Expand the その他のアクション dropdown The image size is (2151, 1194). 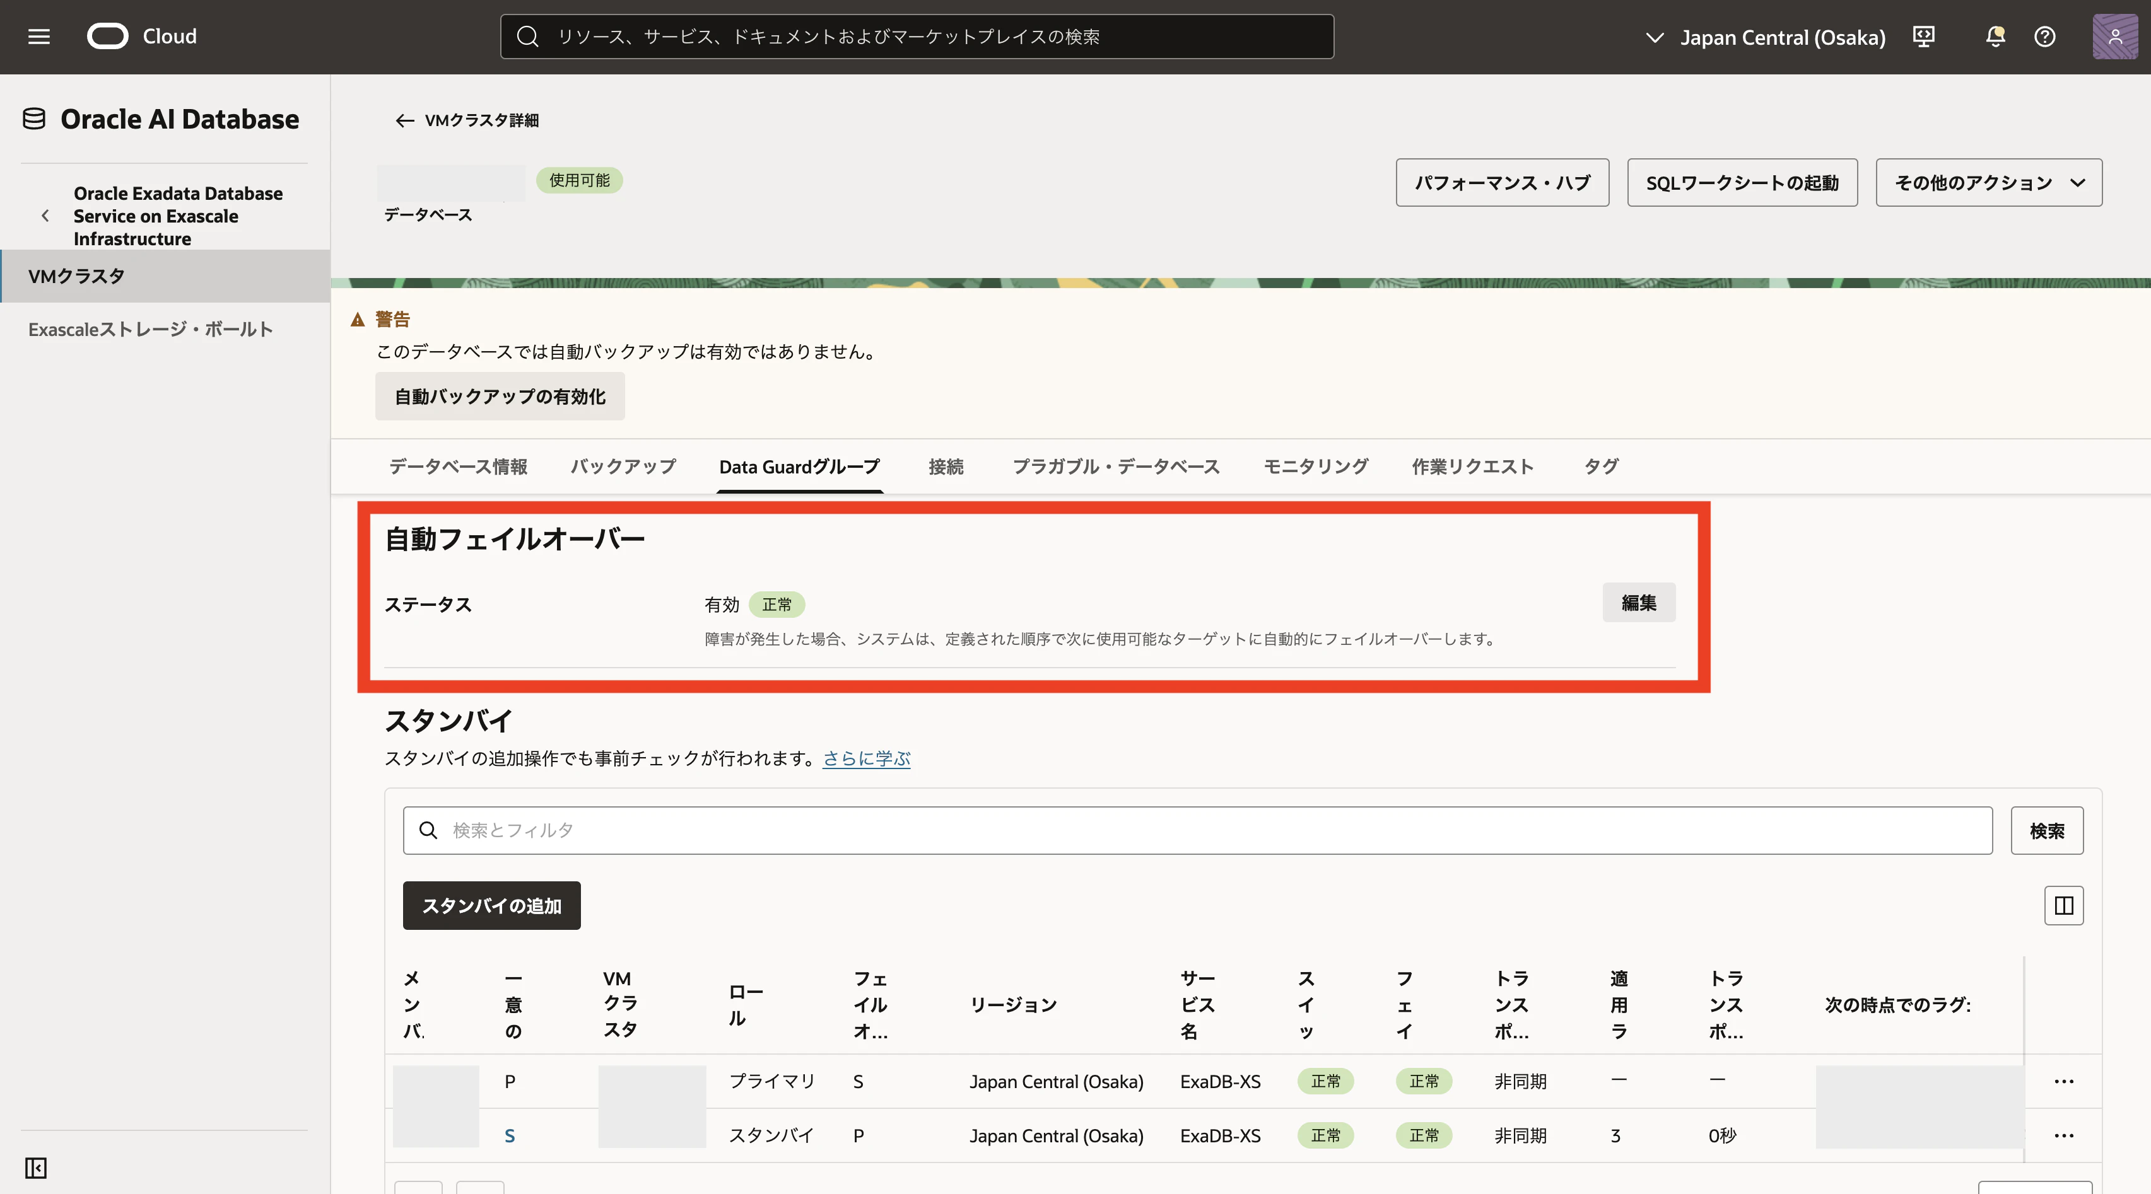click(x=1989, y=183)
